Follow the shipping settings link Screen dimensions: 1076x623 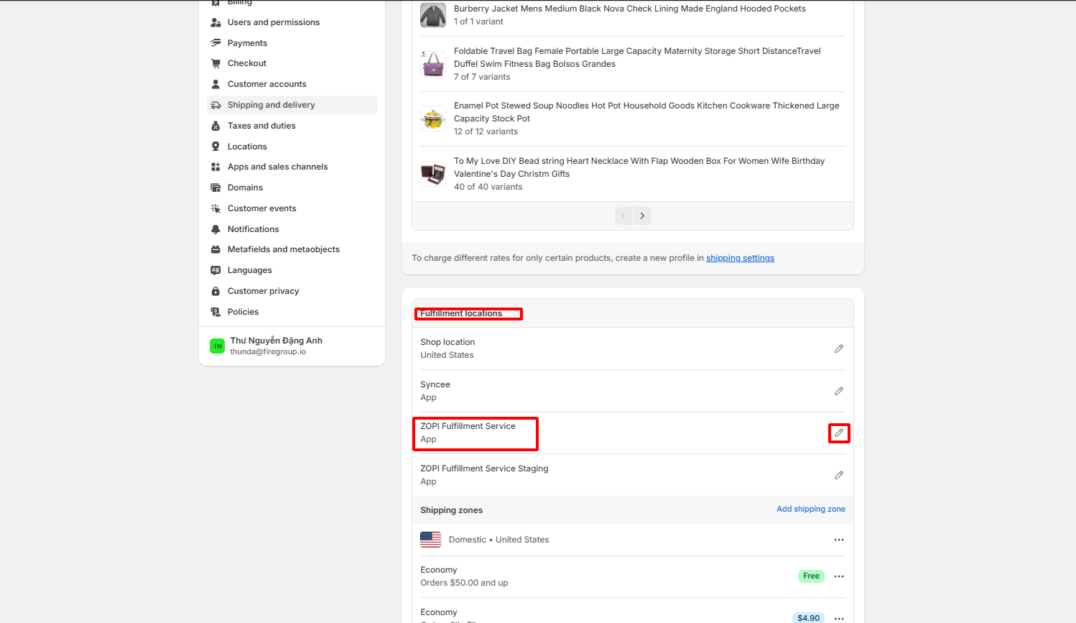point(740,258)
